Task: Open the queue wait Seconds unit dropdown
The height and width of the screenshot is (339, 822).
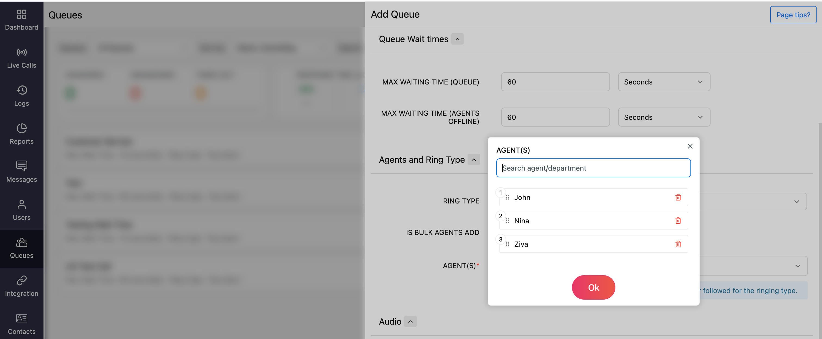Action: [x=664, y=82]
